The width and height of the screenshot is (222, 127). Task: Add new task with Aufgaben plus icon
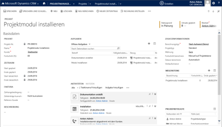click(x=149, y=43)
